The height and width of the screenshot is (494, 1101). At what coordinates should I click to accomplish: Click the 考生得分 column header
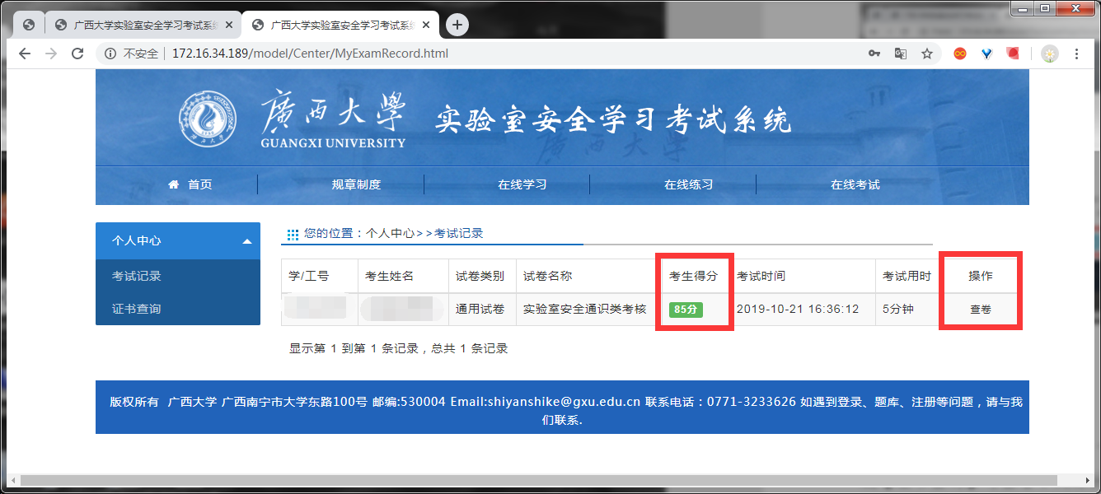pos(696,276)
